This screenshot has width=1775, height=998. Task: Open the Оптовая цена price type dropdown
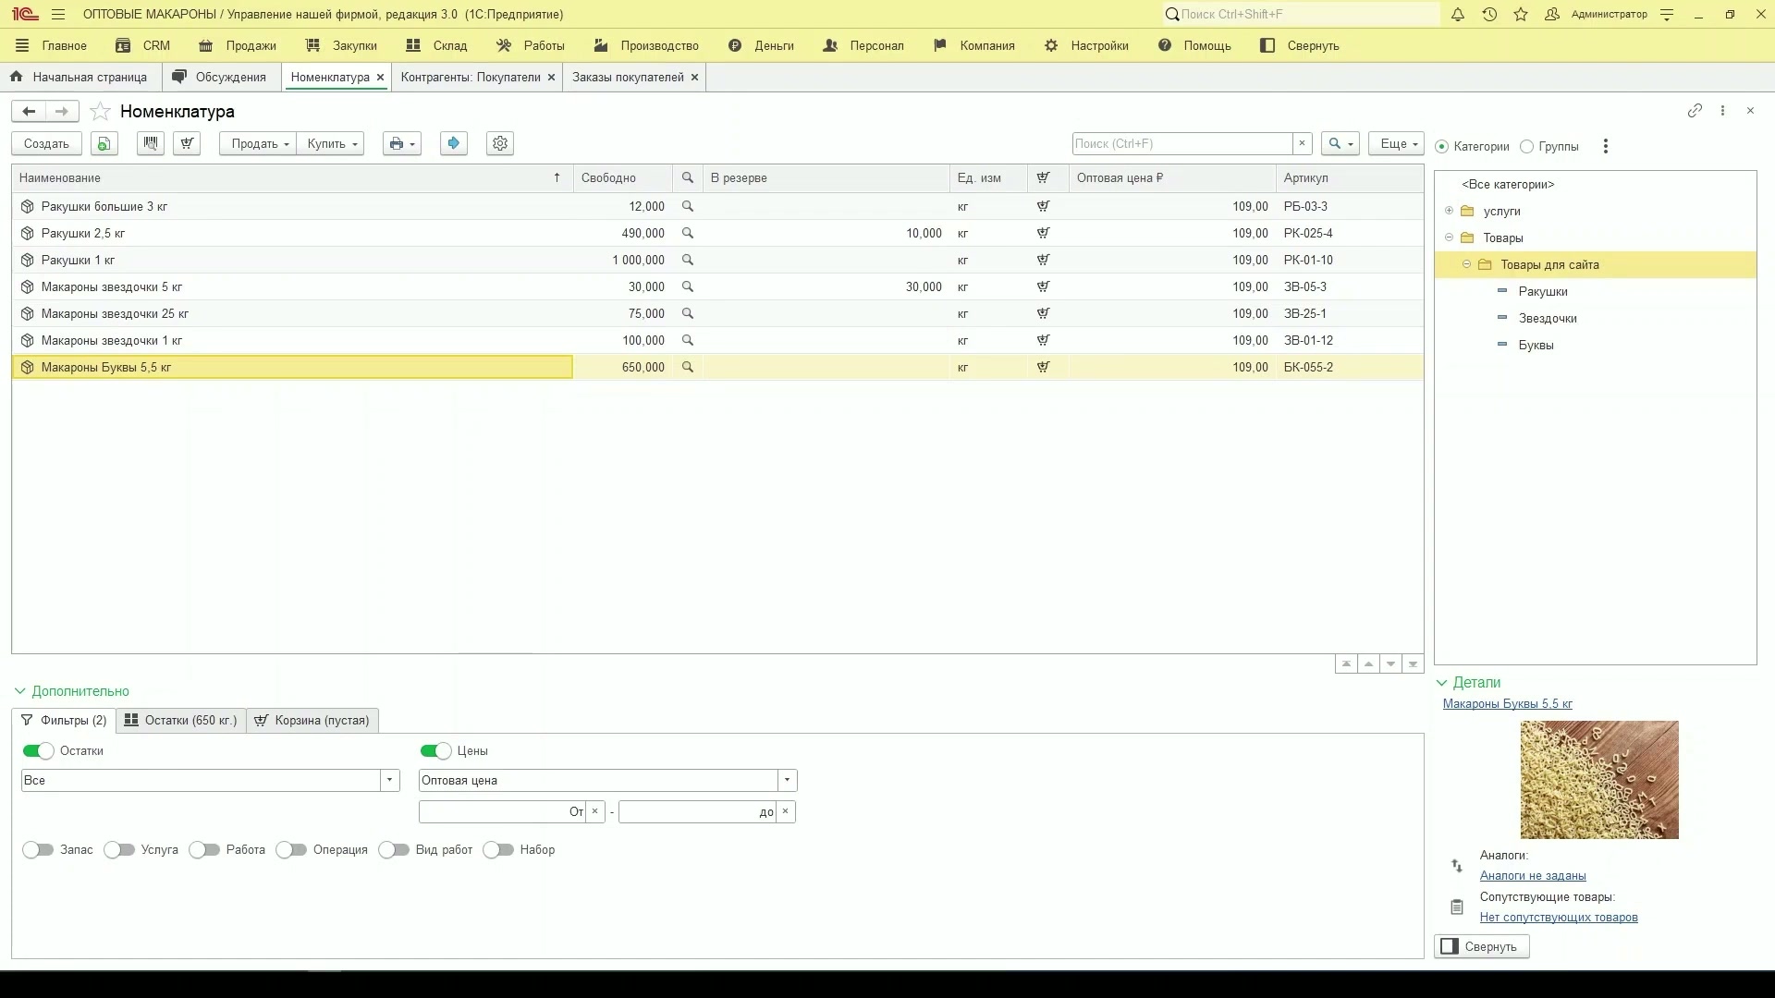[x=787, y=781]
